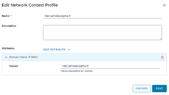The height and width of the screenshot is (95, 169).
Task: Click the Description label
Action: [x=9, y=26]
